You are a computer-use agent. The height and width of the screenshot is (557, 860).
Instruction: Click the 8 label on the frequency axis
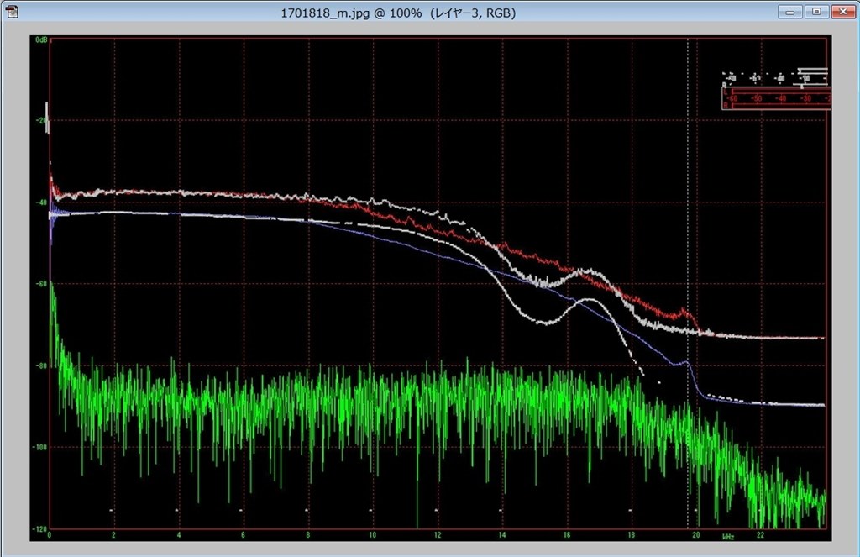(x=307, y=535)
